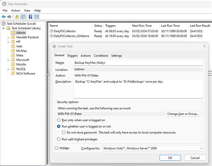Sort by the Next Run Time column header
The image size is (212, 166).
(142, 26)
